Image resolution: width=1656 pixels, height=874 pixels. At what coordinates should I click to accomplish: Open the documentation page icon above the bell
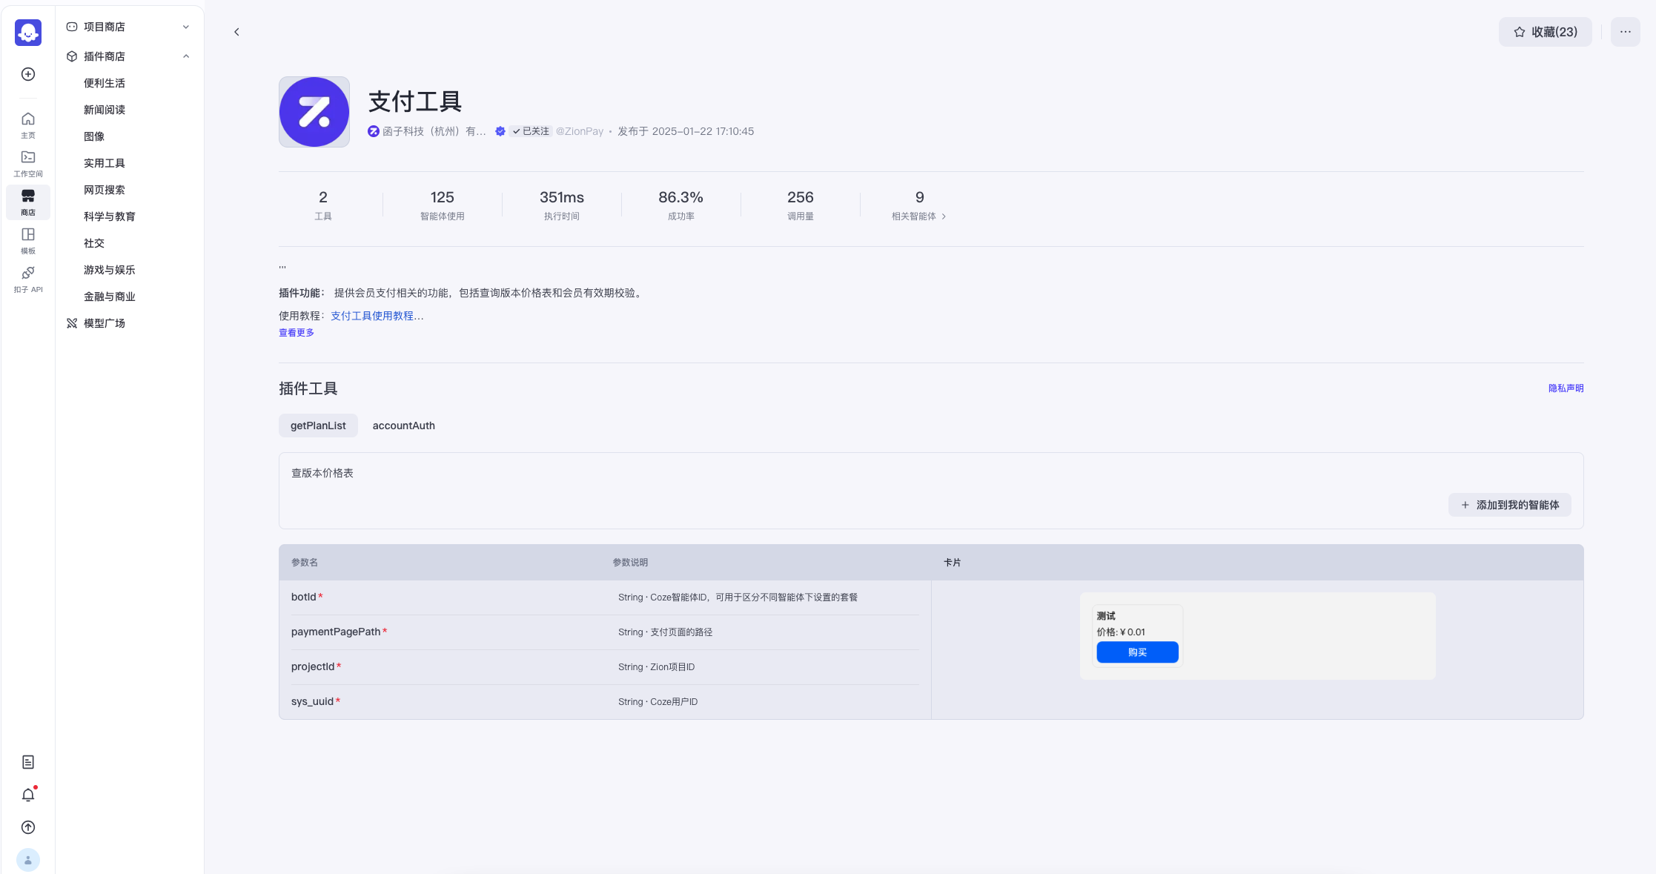click(x=27, y=761)
